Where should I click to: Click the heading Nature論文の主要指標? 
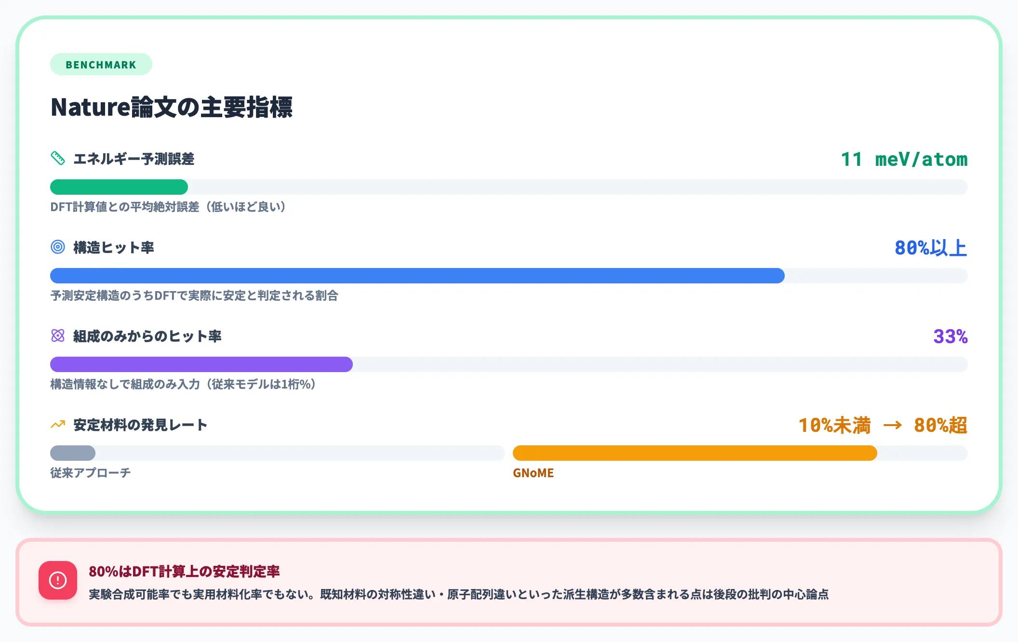[x=172, y=107]
